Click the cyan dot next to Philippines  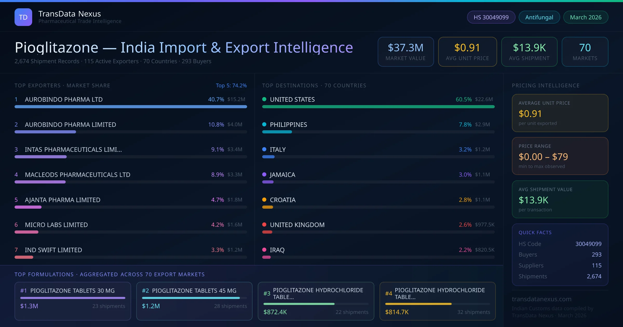point(264,124)
